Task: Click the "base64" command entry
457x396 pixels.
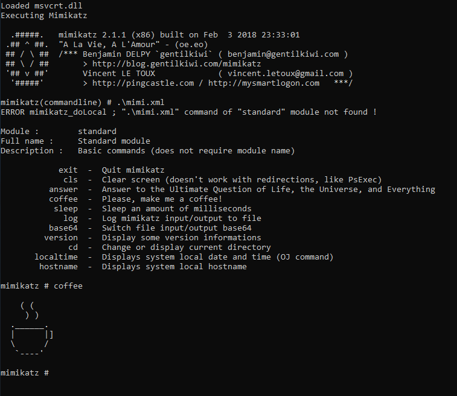Action: pos(63,228)
